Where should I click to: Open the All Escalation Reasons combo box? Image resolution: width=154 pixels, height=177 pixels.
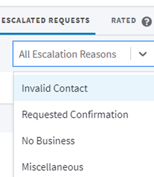[x=83, y=54]
